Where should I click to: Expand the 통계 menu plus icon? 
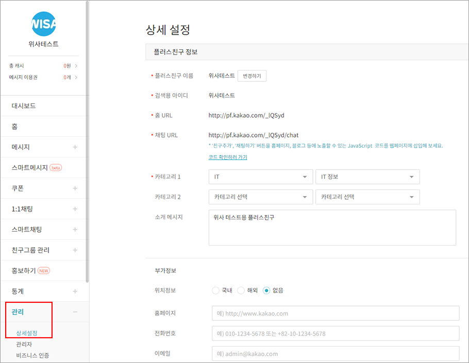75,291
